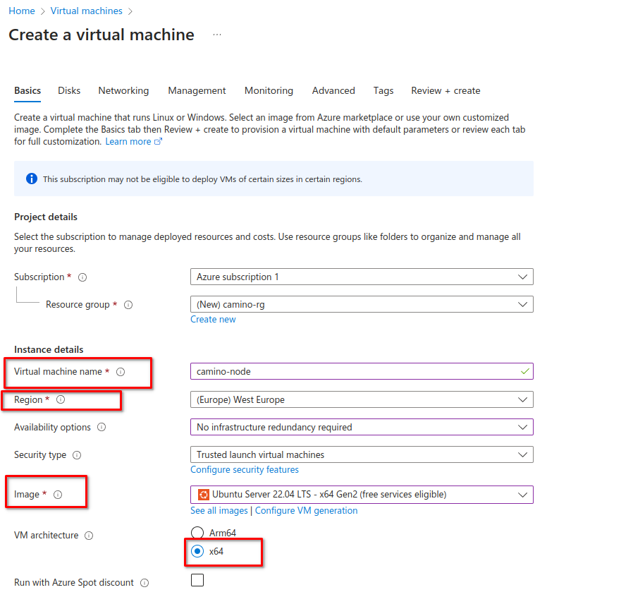The width and height of the screenshot is (633, 597).
Task: Click the info icon beside Region
Action: point(61,399)
